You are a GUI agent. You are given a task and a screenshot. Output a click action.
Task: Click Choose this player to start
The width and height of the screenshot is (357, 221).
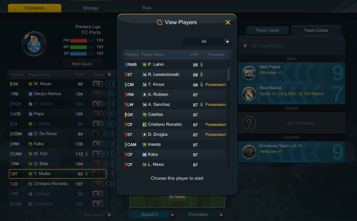[x=177, y=178]
